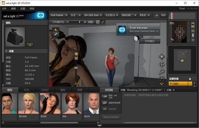Viewport: 199px width, 128px height.
Task: Click the yellow square box on 相机 list row
Action: [190, 84]
